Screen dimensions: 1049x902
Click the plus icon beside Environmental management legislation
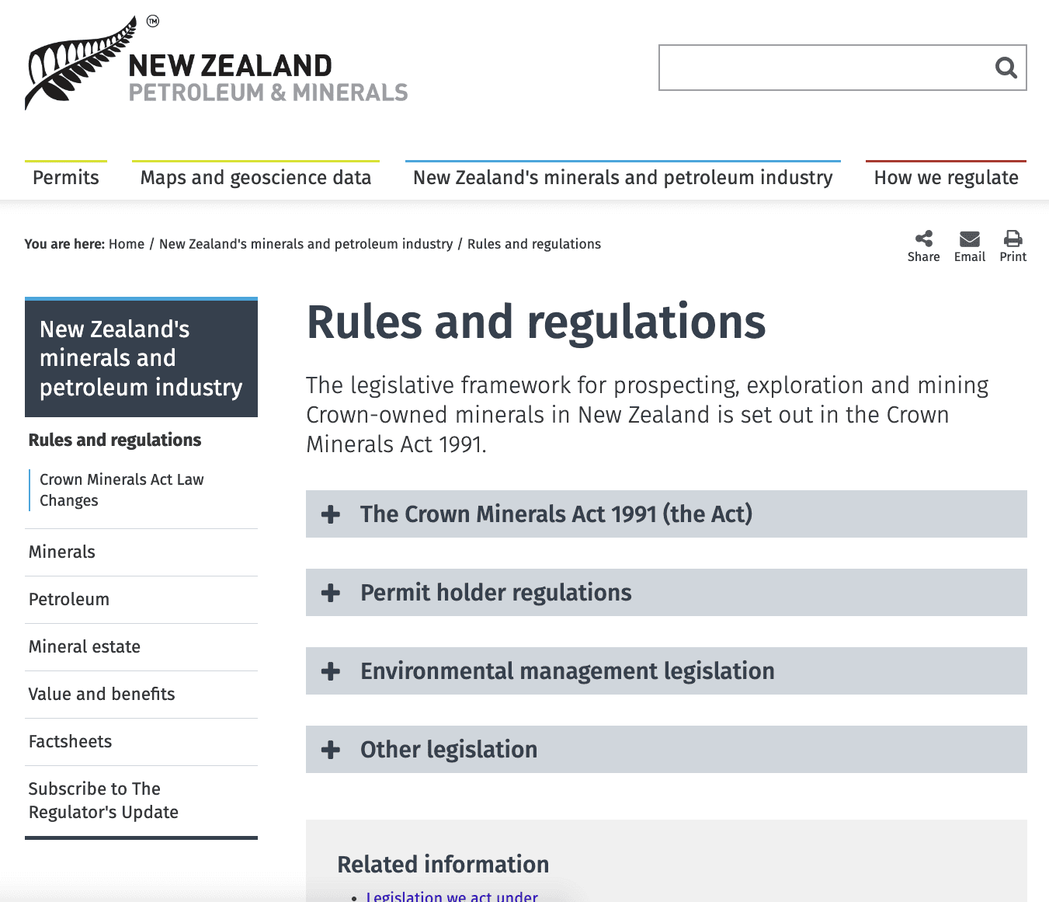click(331, 670)
